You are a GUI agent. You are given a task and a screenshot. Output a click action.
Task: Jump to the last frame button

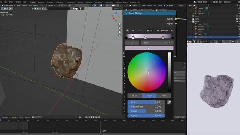tap(99, 117)
